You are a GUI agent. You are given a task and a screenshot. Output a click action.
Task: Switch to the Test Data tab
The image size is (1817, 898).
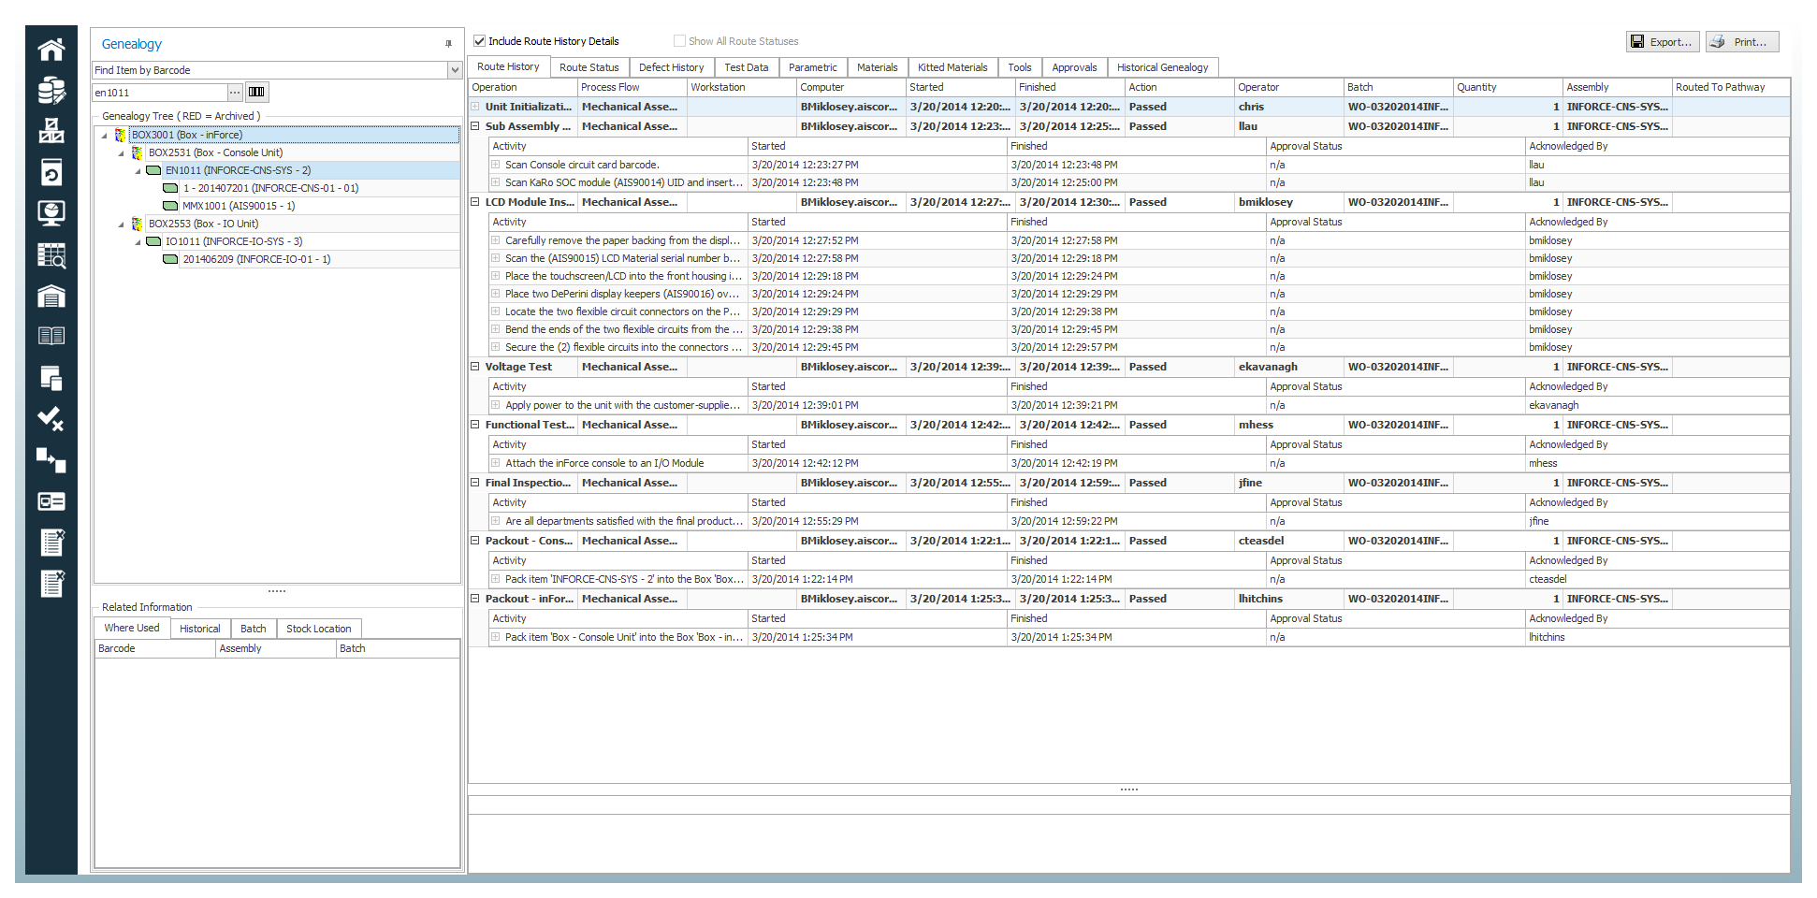746,67
